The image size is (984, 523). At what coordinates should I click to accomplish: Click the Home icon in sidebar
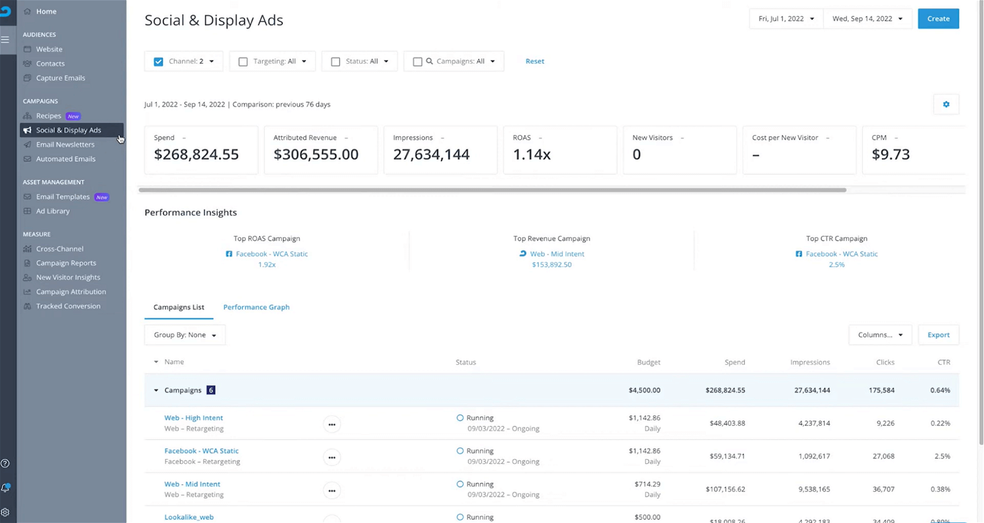(27, 11)
